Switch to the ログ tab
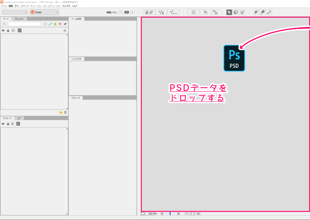The image size is (310, 220). (x=19, y=118)
